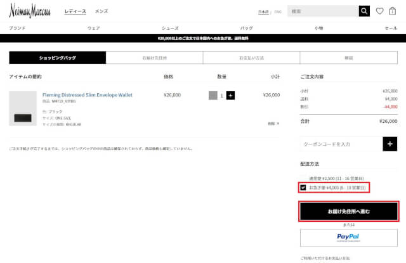Remove the wallet item from bag

tap(273, 124)
